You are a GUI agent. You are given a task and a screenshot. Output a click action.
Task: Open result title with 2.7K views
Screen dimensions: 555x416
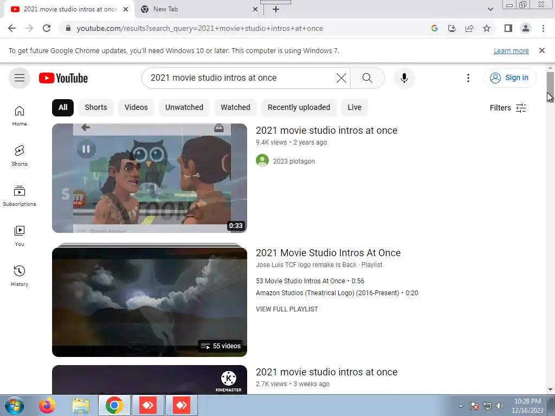(x=327, y=372)
